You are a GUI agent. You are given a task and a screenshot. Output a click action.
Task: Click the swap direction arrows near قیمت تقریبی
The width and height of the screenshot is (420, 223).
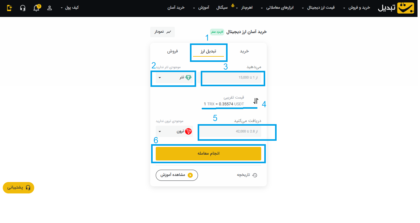pos(256,100)
